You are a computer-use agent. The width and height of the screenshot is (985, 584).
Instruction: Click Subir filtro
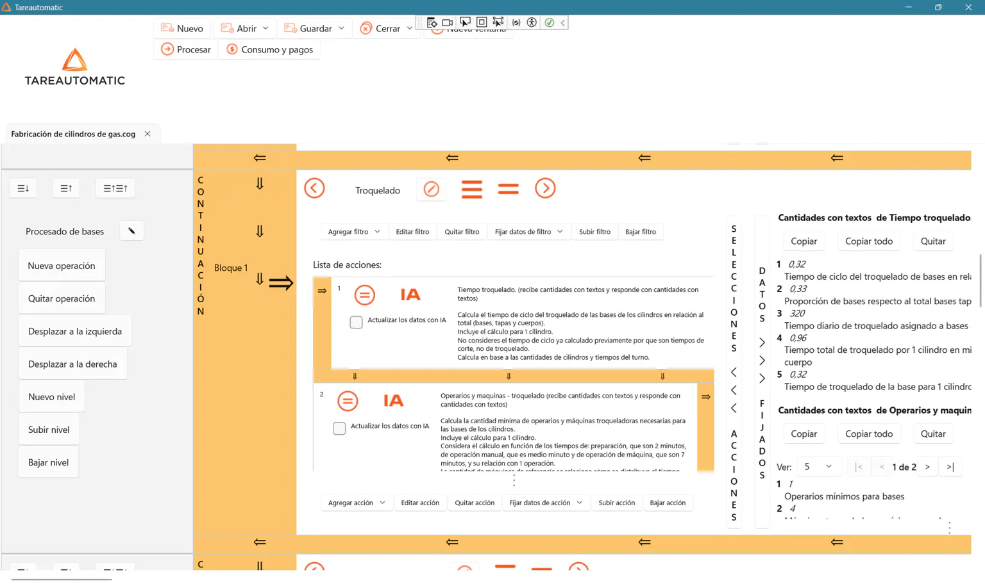coord(594,232)
